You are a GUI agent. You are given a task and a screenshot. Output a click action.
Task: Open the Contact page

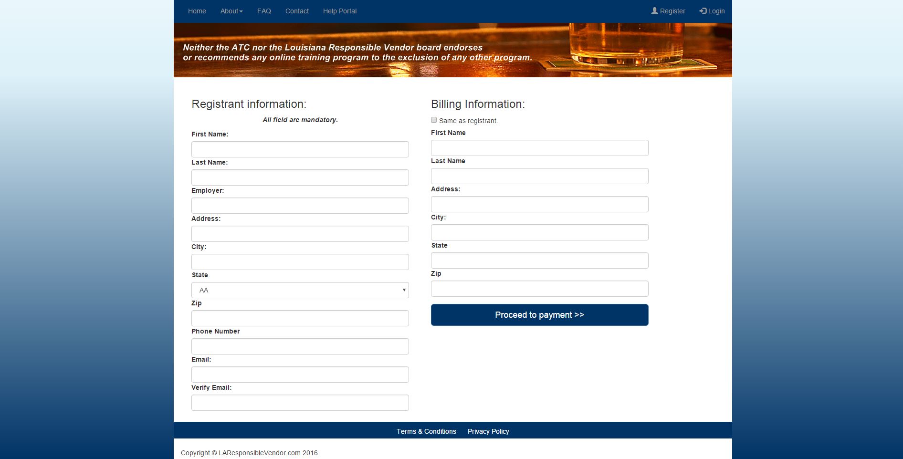297,11
